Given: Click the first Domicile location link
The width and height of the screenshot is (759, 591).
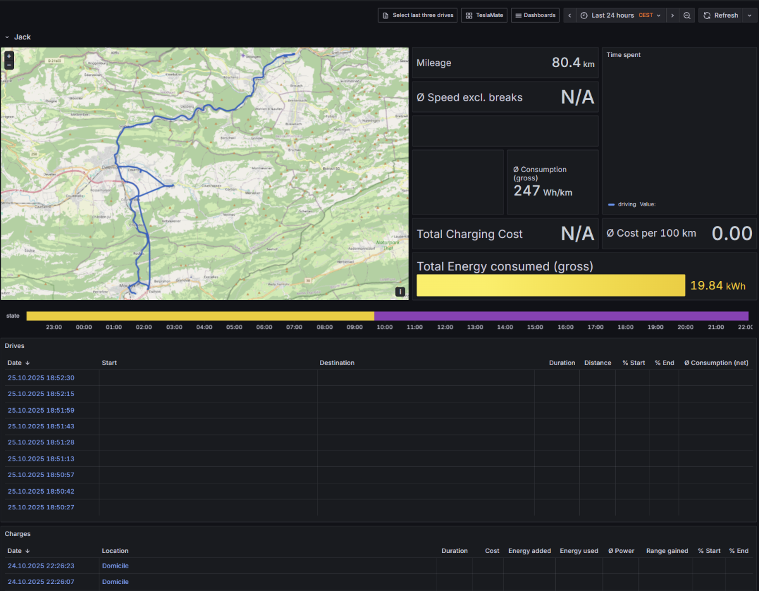Looking at the screenshot, I should pyautogui.click(x=115, y=566).
